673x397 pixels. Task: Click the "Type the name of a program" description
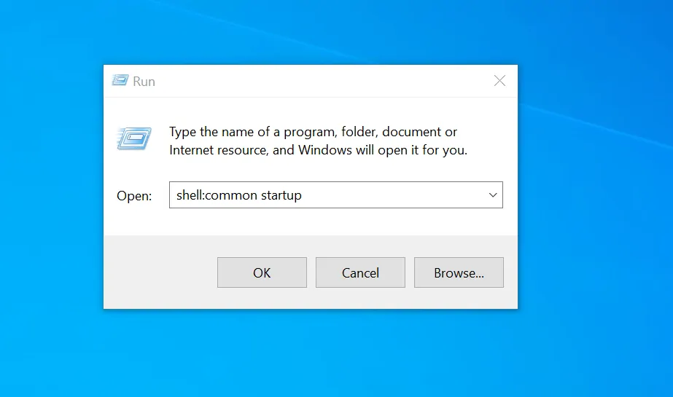(318, 141)
